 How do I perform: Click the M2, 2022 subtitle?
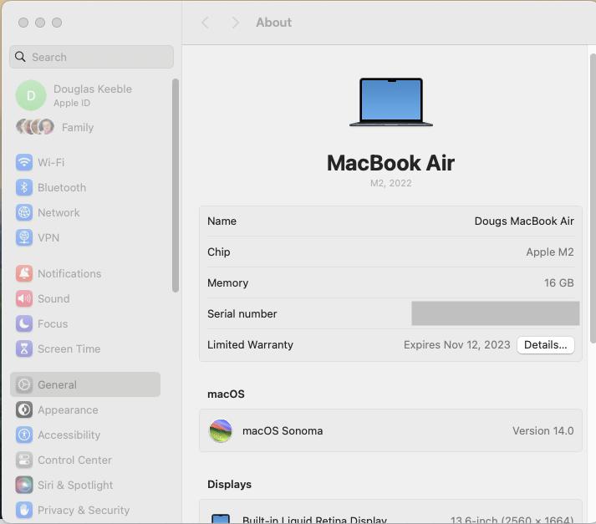click(391, 183)
